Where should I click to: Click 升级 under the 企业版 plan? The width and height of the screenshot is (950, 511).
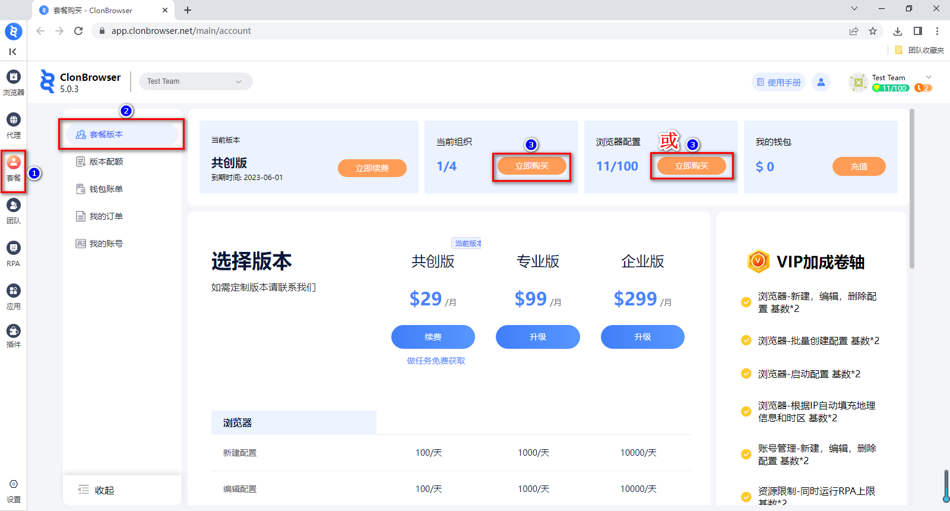click(x=642, y=337)
